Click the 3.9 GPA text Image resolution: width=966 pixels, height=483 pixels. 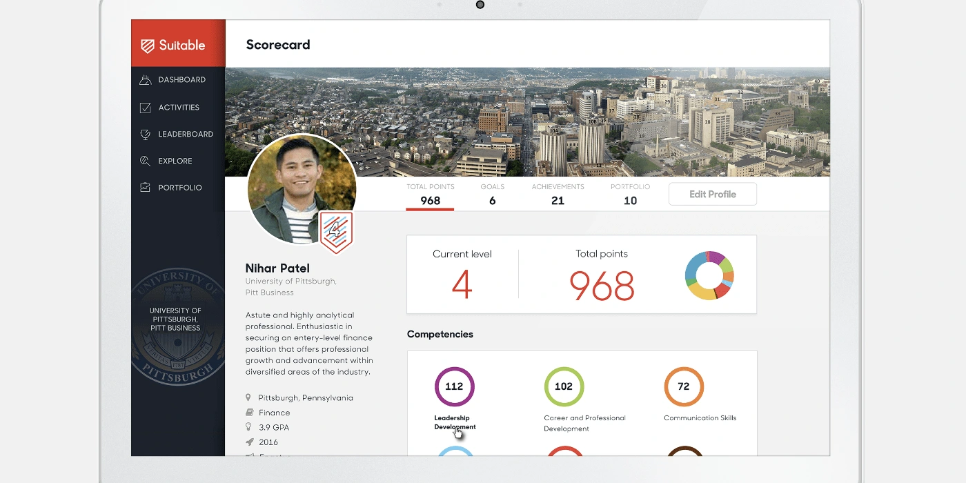(274, 428)
